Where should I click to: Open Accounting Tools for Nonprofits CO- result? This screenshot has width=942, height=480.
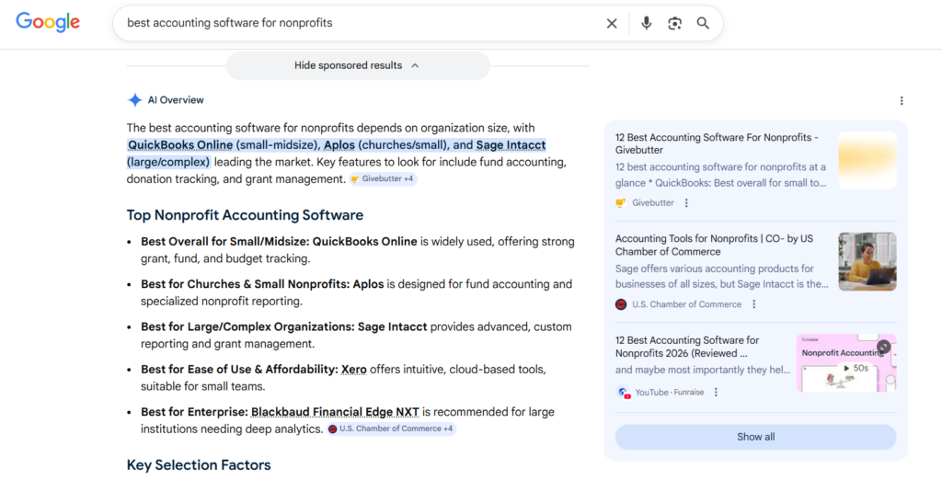(x=714, y=246)
